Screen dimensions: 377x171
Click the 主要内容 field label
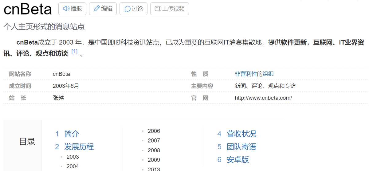(202, 86)
